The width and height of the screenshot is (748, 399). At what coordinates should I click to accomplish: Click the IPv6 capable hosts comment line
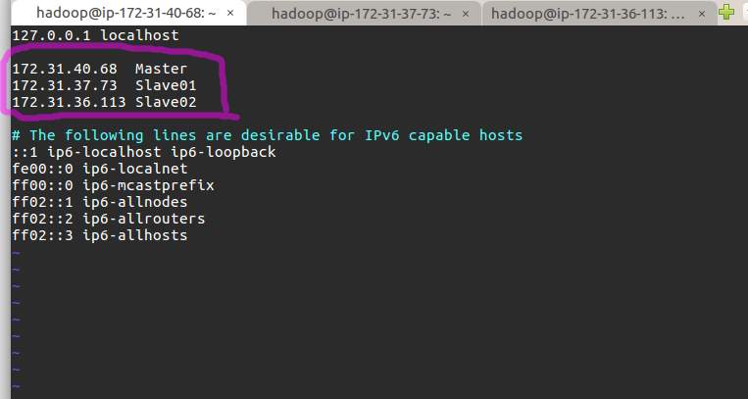[x=267, y=135]
